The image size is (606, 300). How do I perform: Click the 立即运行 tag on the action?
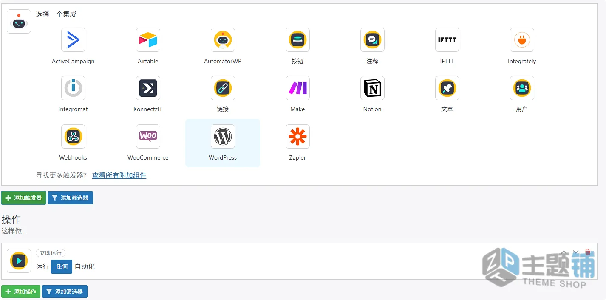pyautogui.click(x=51, y=253)
